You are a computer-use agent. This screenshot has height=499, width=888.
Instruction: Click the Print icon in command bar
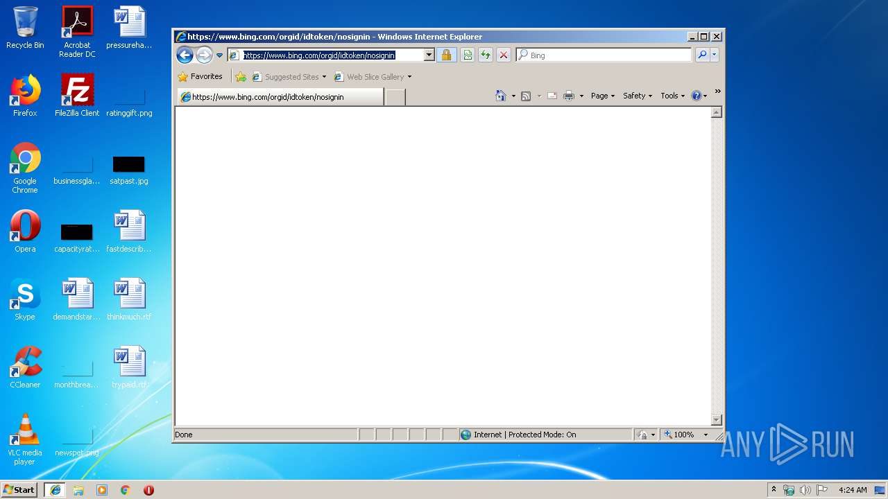pos(569,96)
